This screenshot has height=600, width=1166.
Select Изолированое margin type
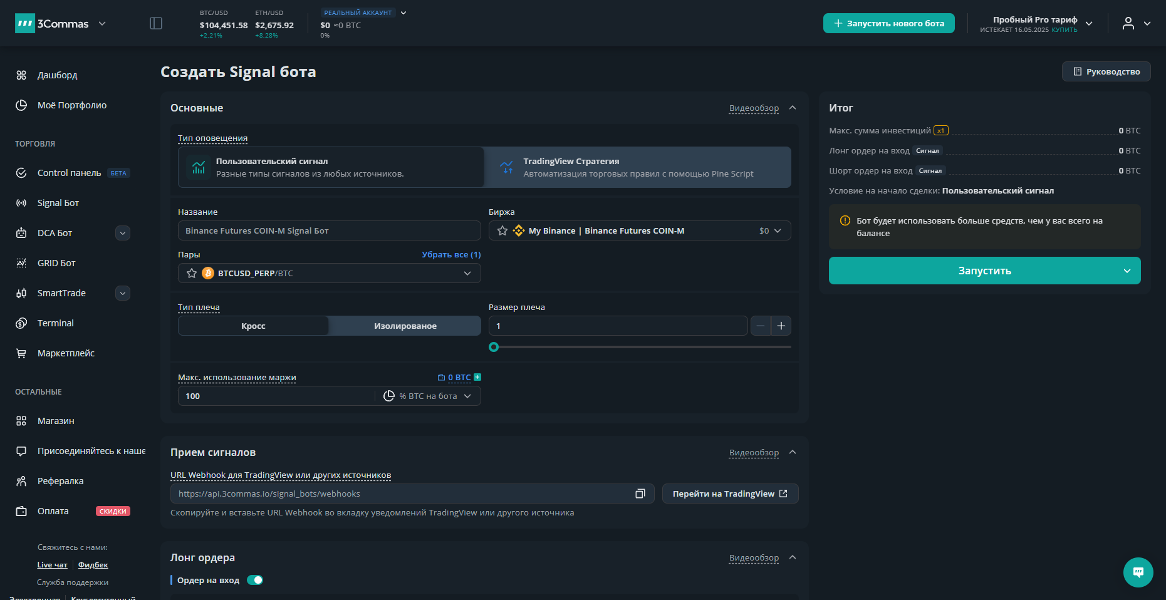tap(405, 326)
